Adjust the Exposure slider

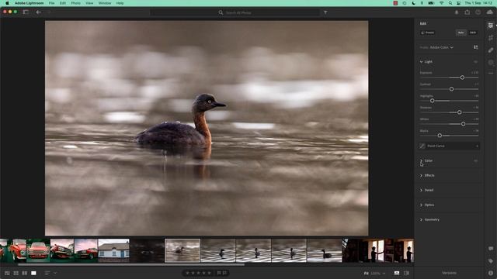[x=462, y=77]
